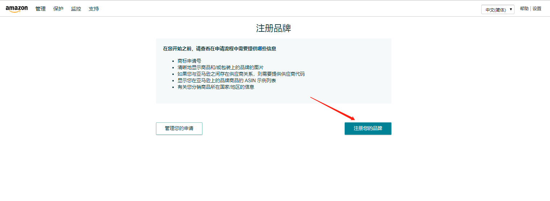
Task: Click the divider between 帮助 and 设置
Action: point(530,9)
